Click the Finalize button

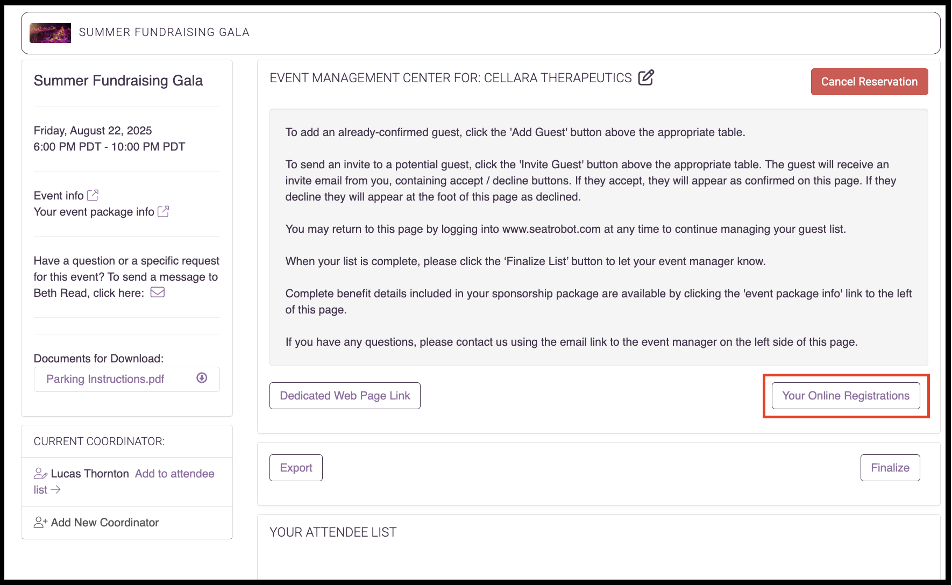coord(890,468)
